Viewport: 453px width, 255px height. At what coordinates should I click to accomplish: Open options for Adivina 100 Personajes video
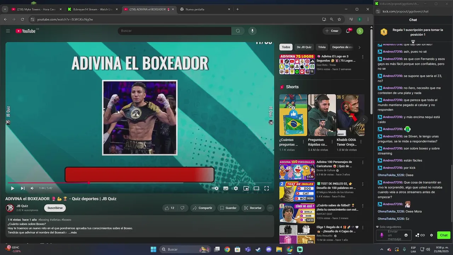tap(362, 162)
